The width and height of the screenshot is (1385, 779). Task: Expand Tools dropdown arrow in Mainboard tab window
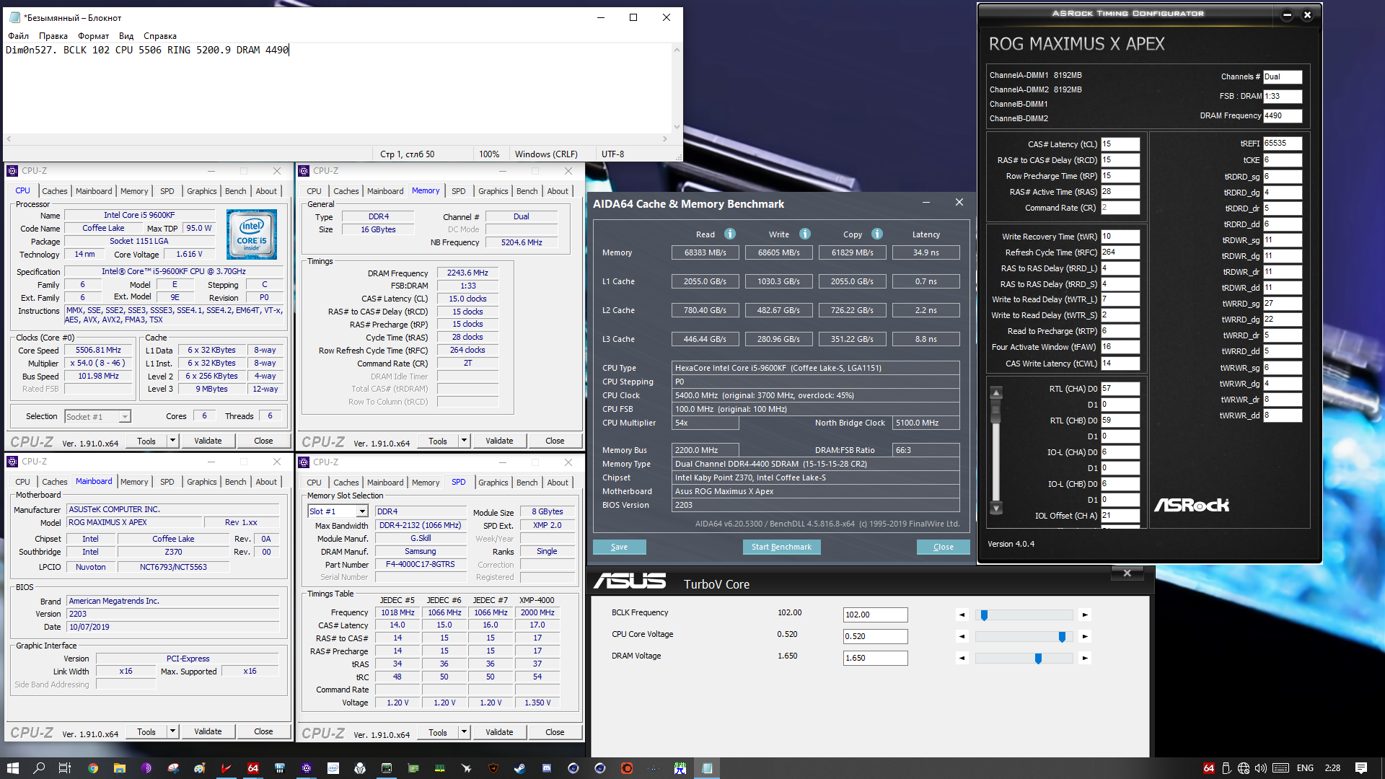172,731
